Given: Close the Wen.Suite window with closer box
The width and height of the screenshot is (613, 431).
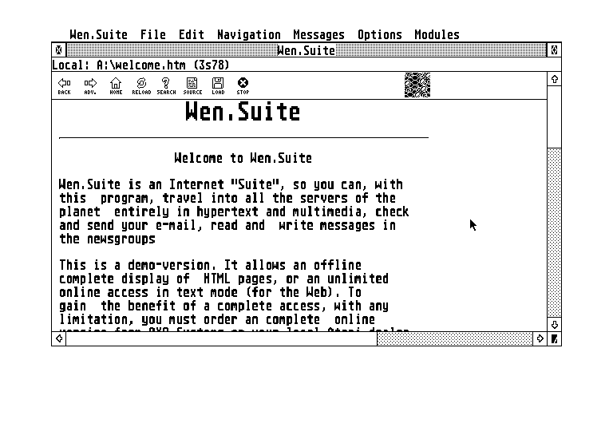Looking at the screenshot, I should tap(59, 50).
